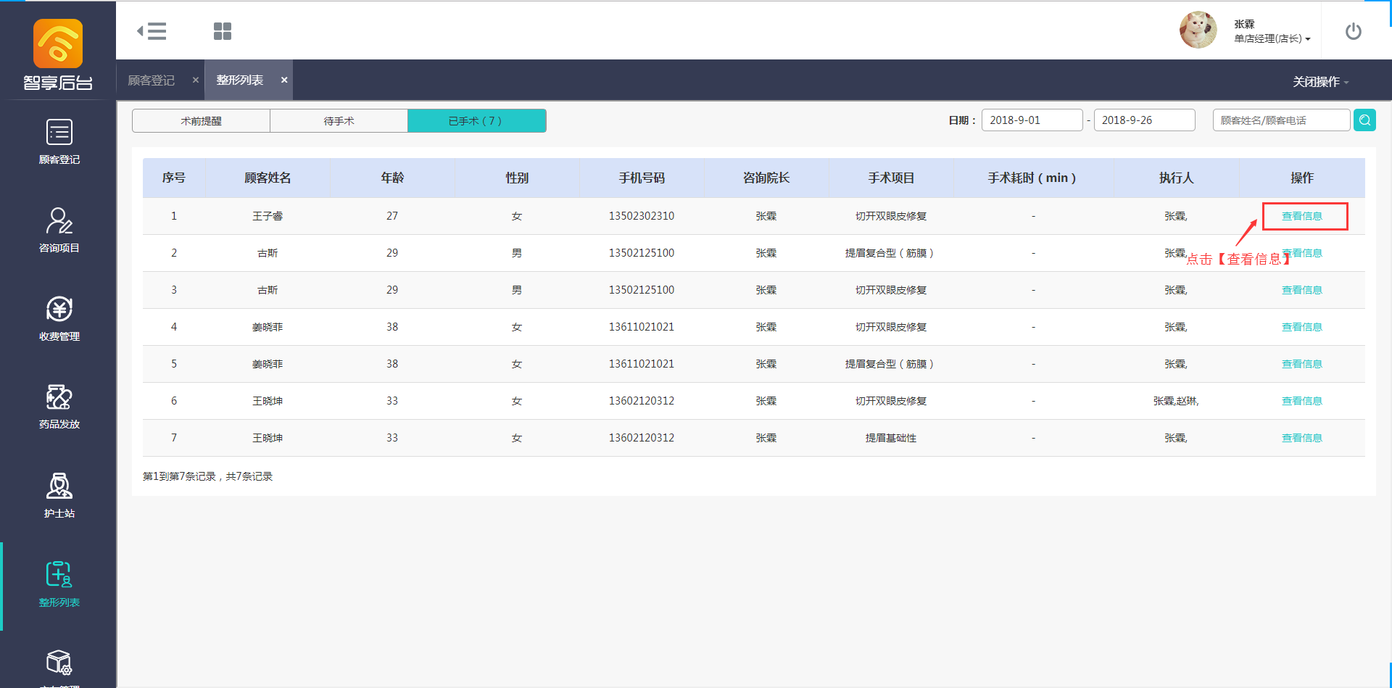The width and height of the screenshot is (1392, 688).
Task: Click the 操作 column header
Action: (x=1302, y=178)
